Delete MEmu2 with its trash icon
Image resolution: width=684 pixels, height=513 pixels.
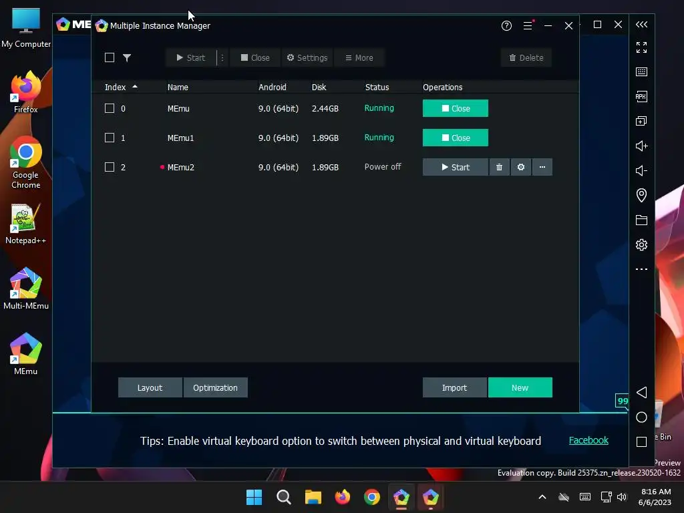click(499, 167)
